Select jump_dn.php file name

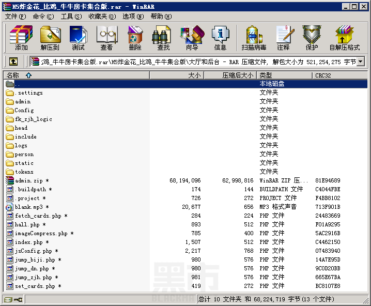[35, 269]
